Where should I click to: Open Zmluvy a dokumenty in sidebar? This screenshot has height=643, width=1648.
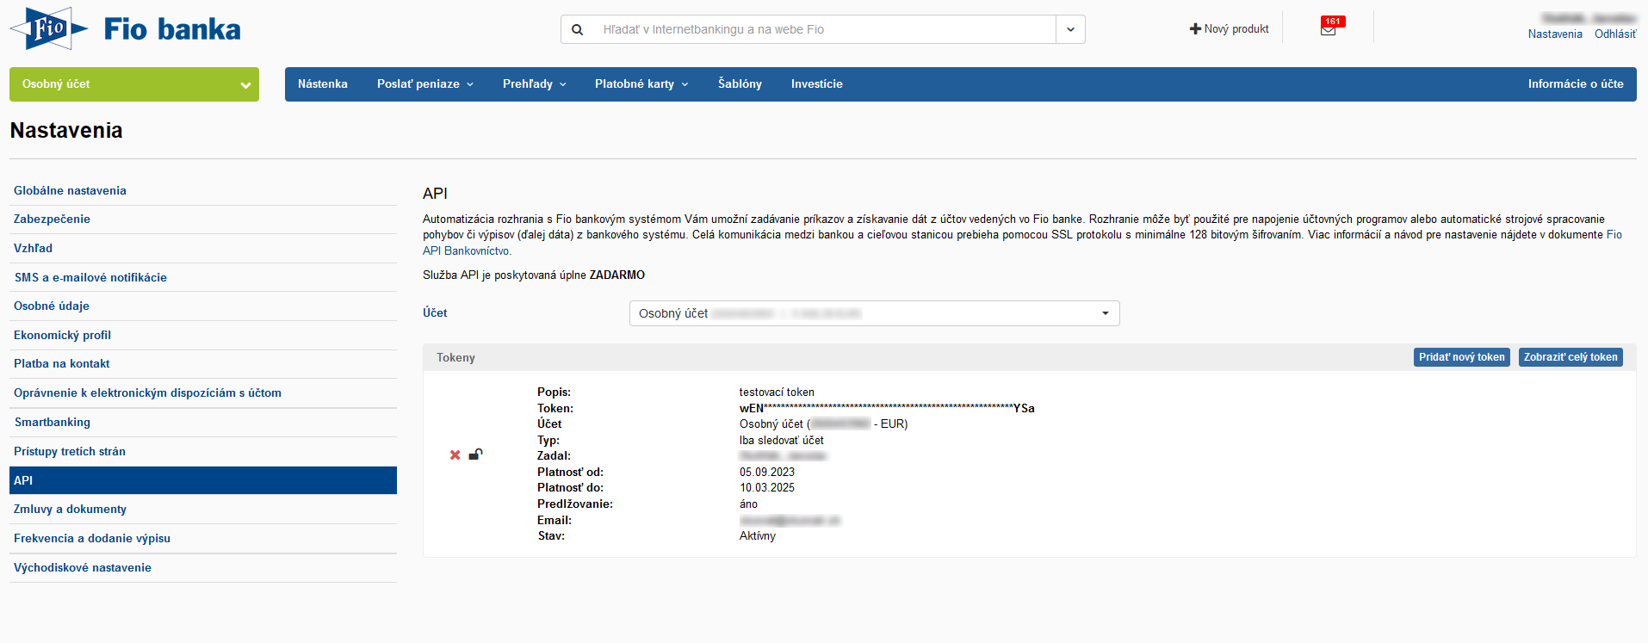pyautogui.click(x=203, y=510)
